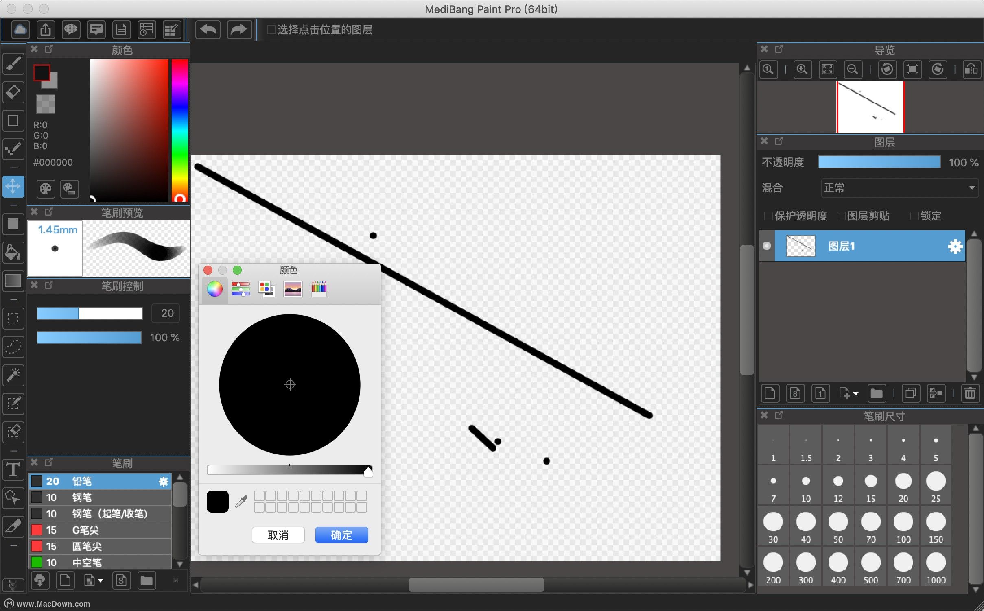Open add-layer dropdown arrow in layer panel
The height and width of the screenshot is (611, 984).
point(856,394)
